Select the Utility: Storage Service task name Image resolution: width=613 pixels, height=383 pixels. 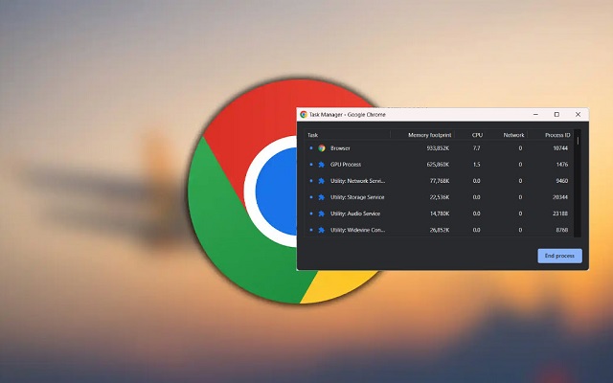click(x=357, y=197)
